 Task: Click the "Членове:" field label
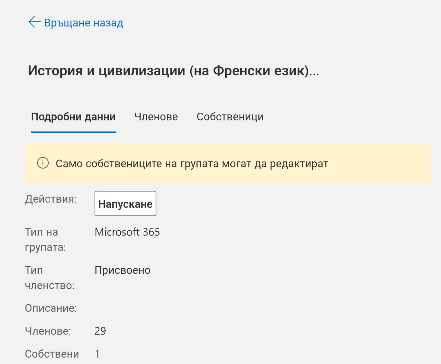click(48, 331)
